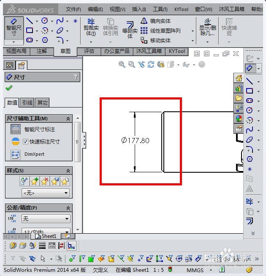Select the Sheet1 sheet tab

pyautogui.click(x=46, y=236)
